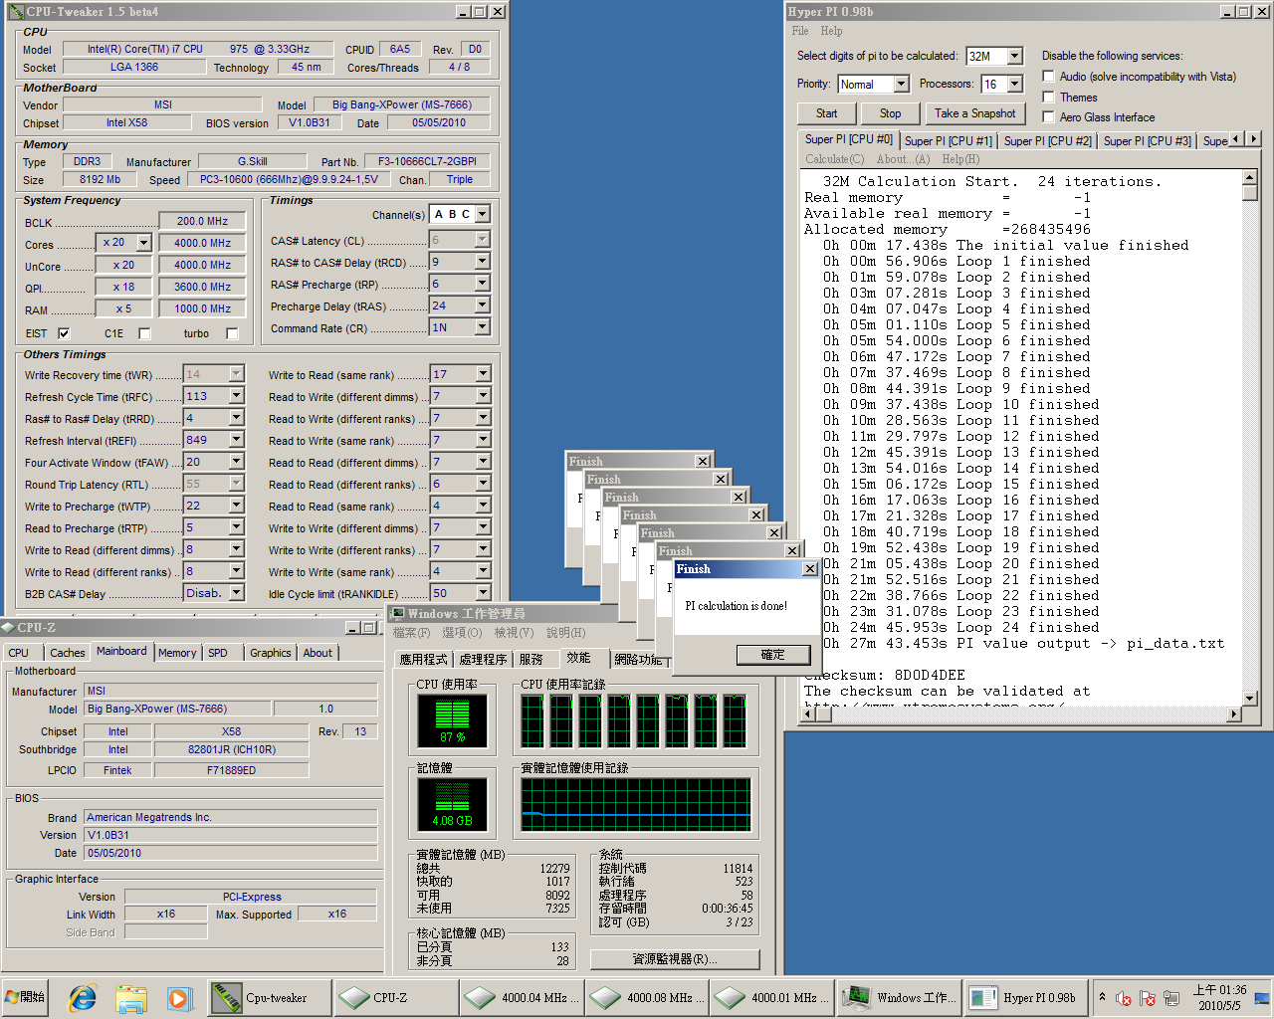Click the Hyper PI vertical scrollbar thumb
1274x1019 pixels.
(1250, 193)
